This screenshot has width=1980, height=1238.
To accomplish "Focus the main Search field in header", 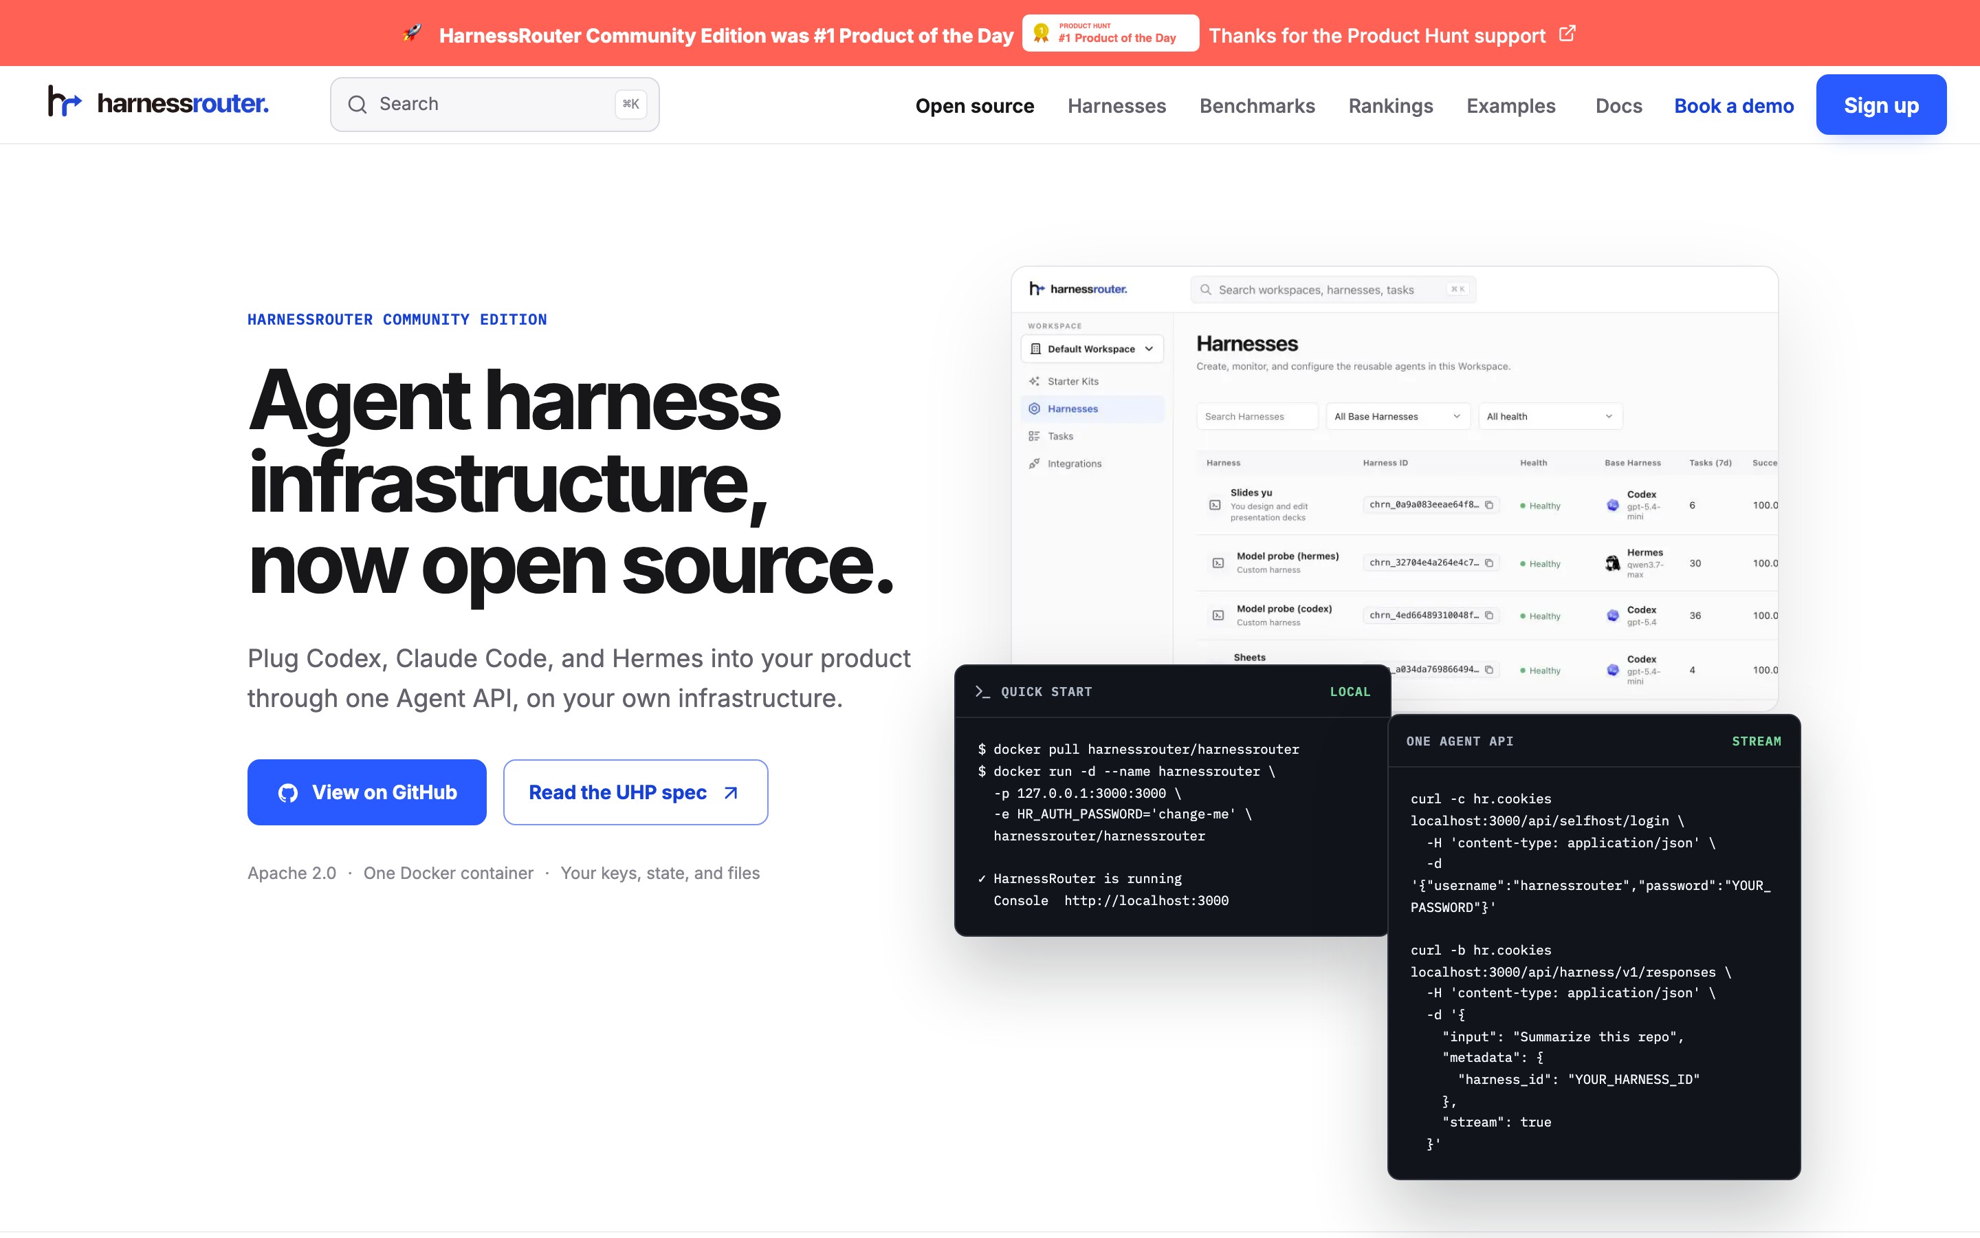I will (494, 104).
